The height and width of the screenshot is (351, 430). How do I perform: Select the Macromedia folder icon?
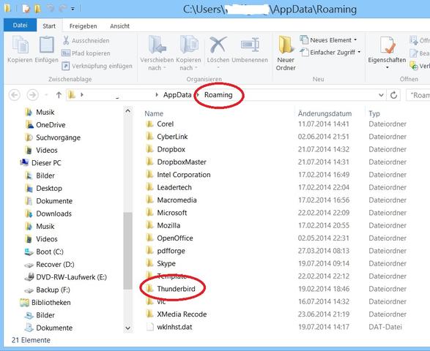coord(149,200)
